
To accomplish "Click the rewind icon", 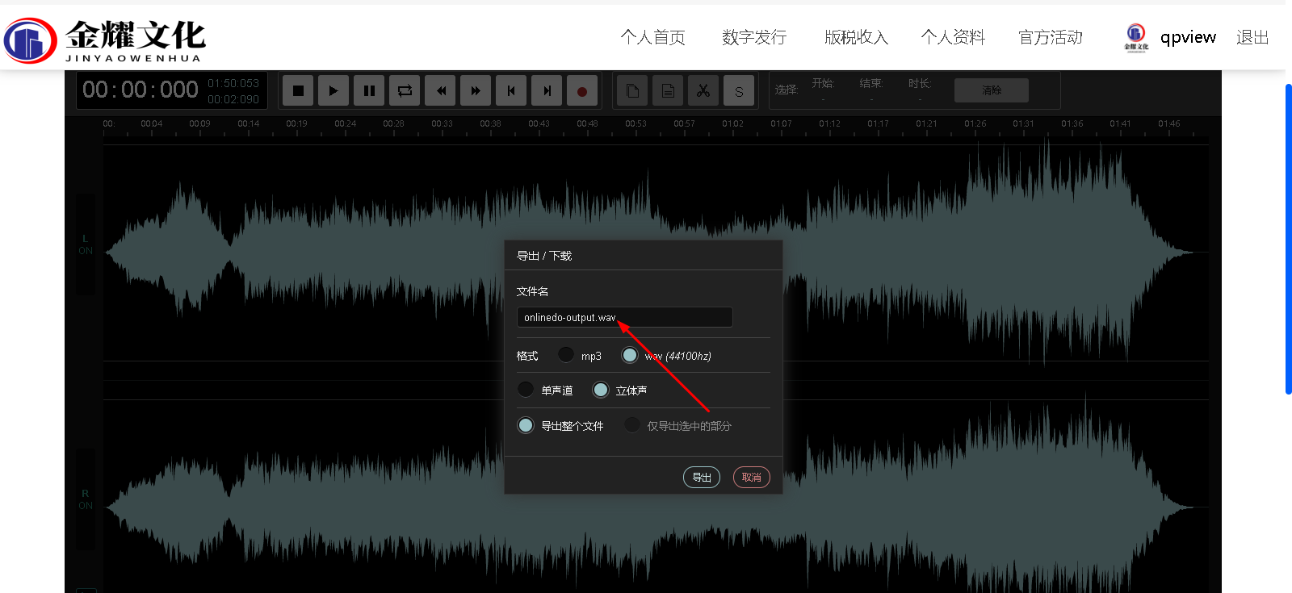I will point(440,91).
